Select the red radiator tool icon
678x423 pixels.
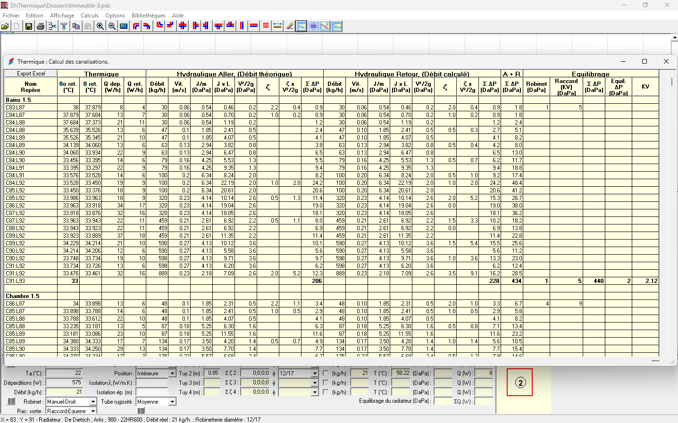tap(266, 26)
